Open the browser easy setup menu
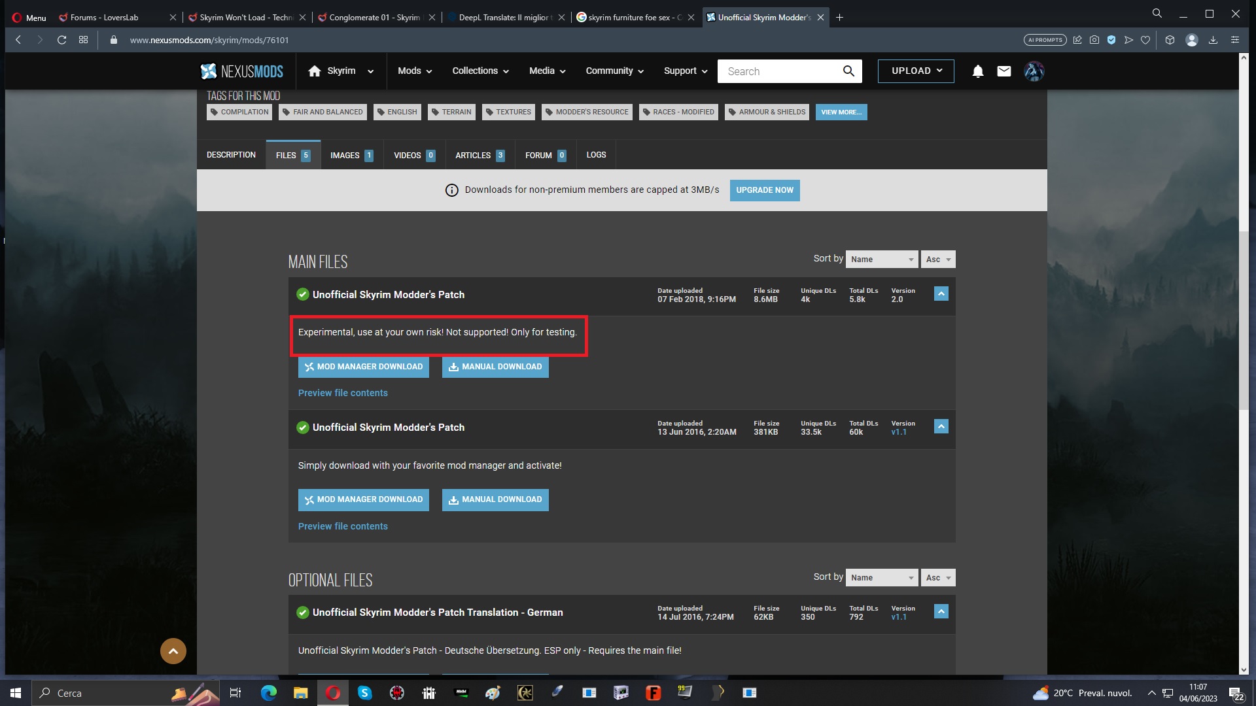 coord(1235,40)
